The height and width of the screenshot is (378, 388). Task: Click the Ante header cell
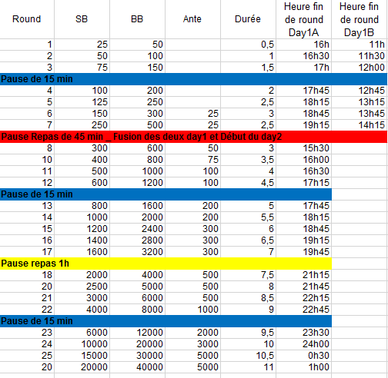(192, 19)
